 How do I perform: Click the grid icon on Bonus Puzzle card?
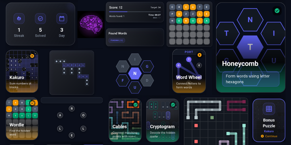pyautogui.click(x=269, y=109)
